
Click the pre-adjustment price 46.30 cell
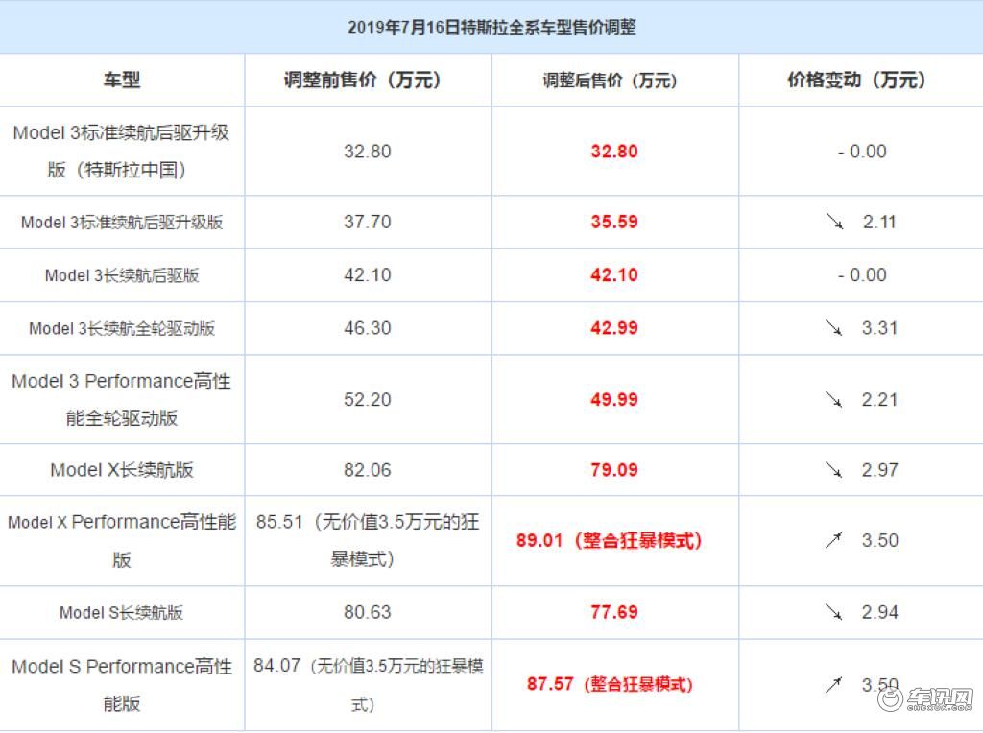point(368,328)
